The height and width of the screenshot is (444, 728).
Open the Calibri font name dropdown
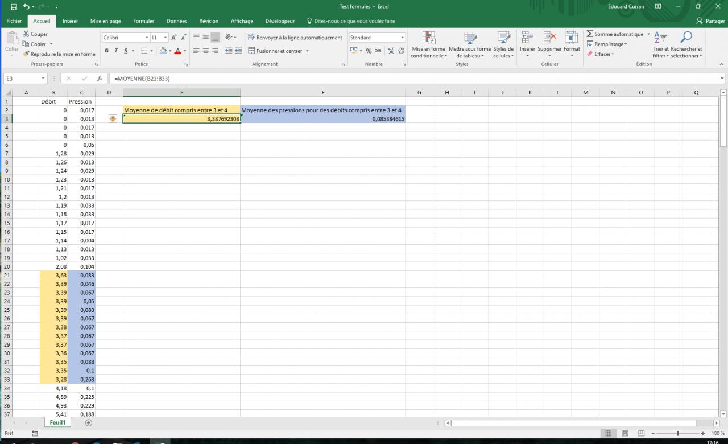tap(146, 38)
